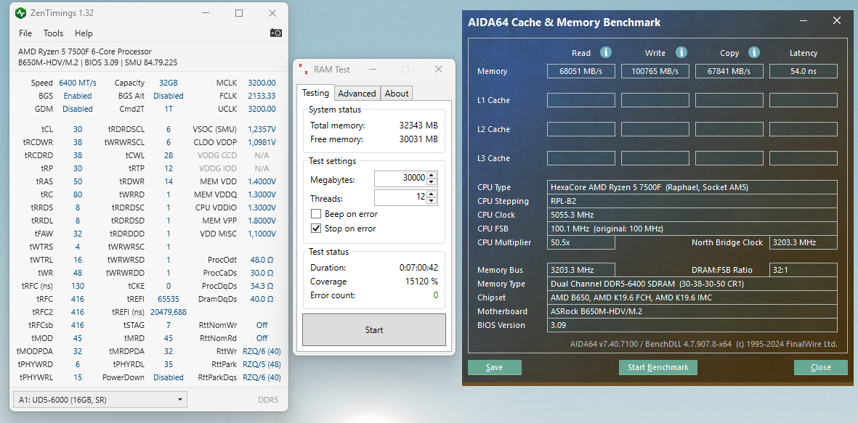The height and width of the screenshot is (423, 858).
Task: Click DRAM:FSB Ratio value 32:1
Action: (x=804, y=270)
